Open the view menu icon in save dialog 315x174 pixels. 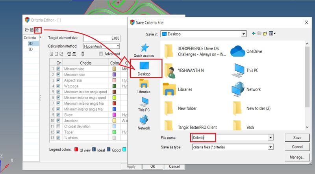(271, 33)
